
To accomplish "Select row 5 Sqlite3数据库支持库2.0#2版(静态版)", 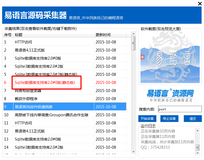I will coord(65,74).
